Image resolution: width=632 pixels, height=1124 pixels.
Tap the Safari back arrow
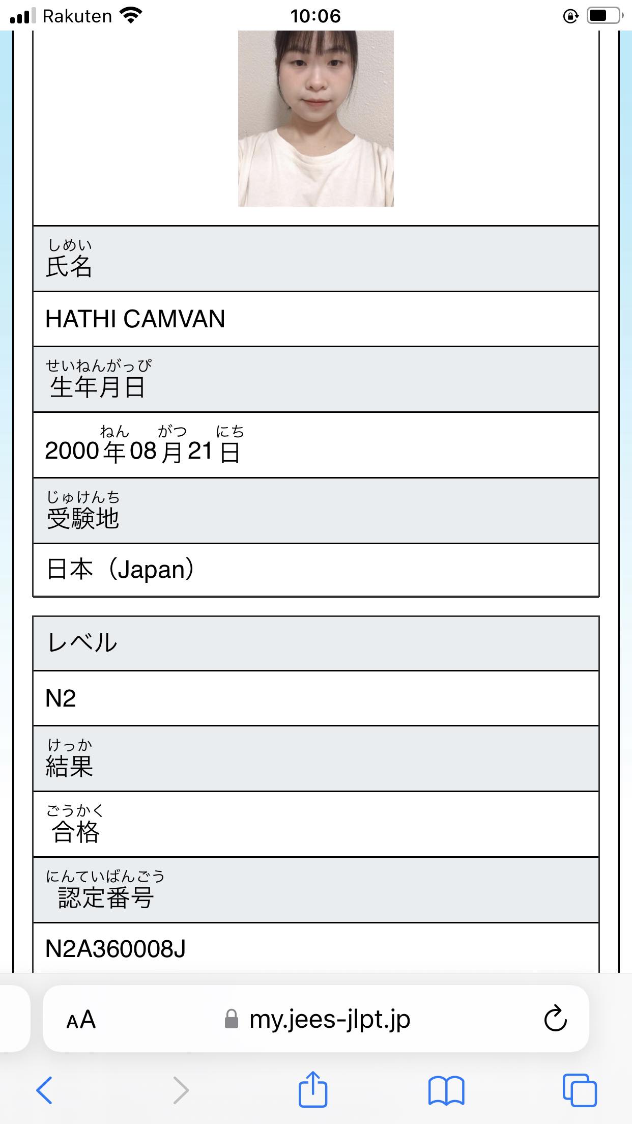pos(44,1090)
